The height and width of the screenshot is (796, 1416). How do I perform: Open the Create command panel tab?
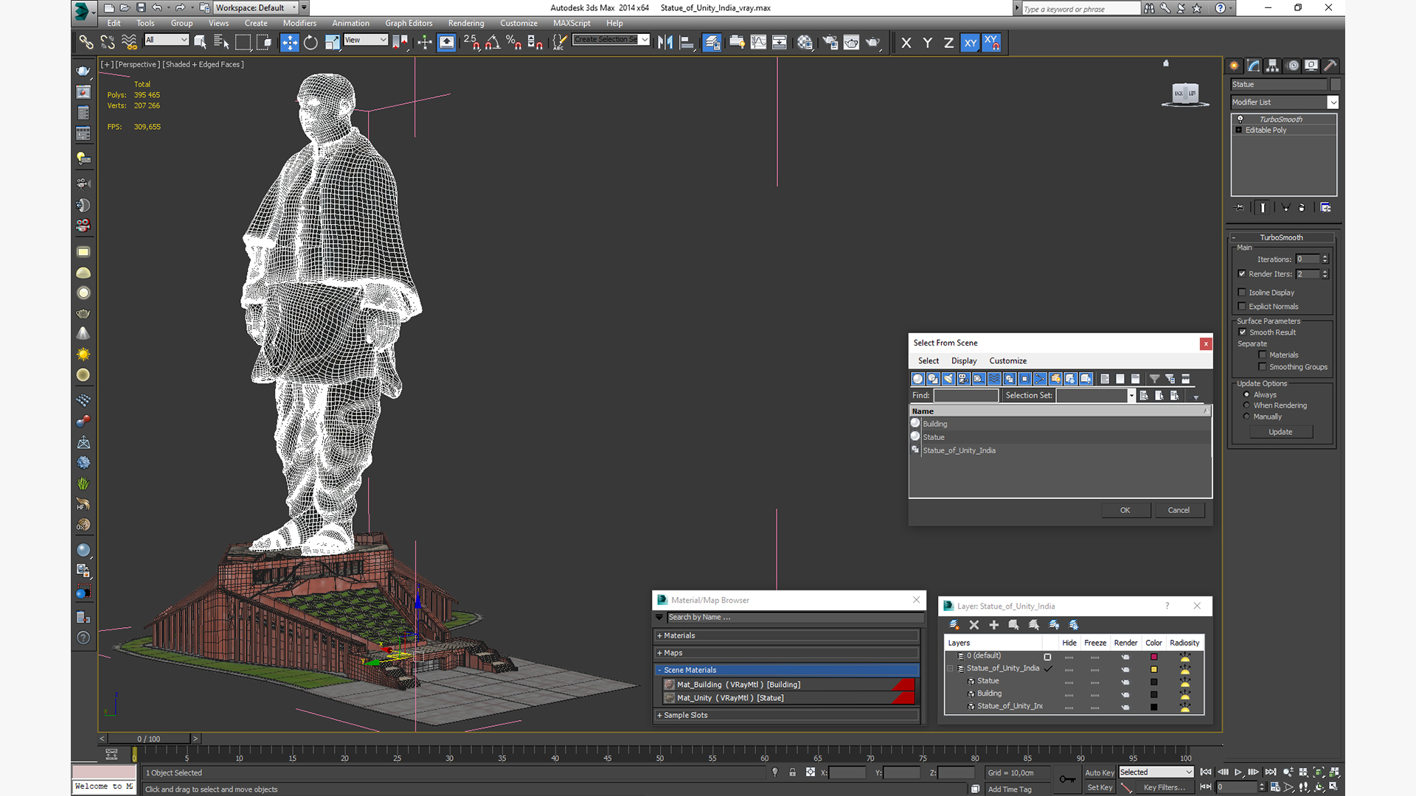point(1234,66)
